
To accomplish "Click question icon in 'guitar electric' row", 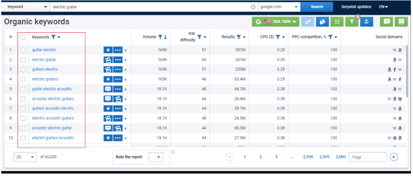I will [108, 50].
